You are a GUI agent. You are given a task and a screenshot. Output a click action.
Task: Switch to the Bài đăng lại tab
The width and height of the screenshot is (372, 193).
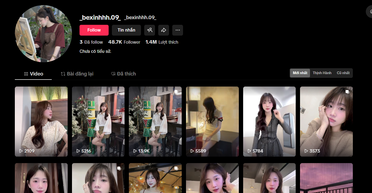point(77,74)
